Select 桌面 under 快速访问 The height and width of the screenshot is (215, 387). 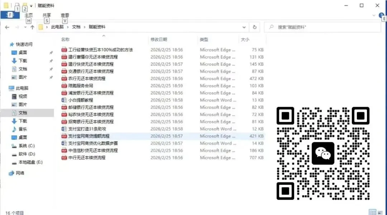coord(23,53)
